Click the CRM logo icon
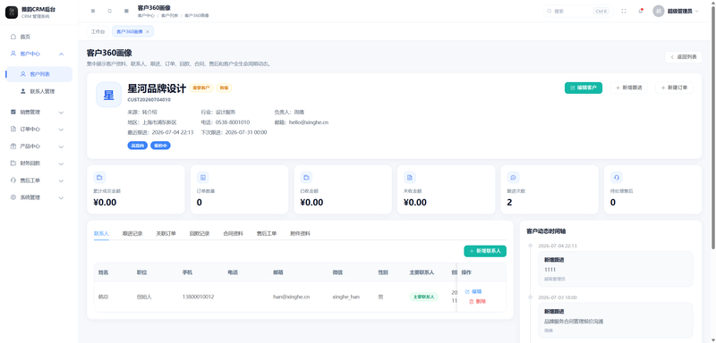Image resolution: width=716 pixels, height=343 pixels. [12, 13]
